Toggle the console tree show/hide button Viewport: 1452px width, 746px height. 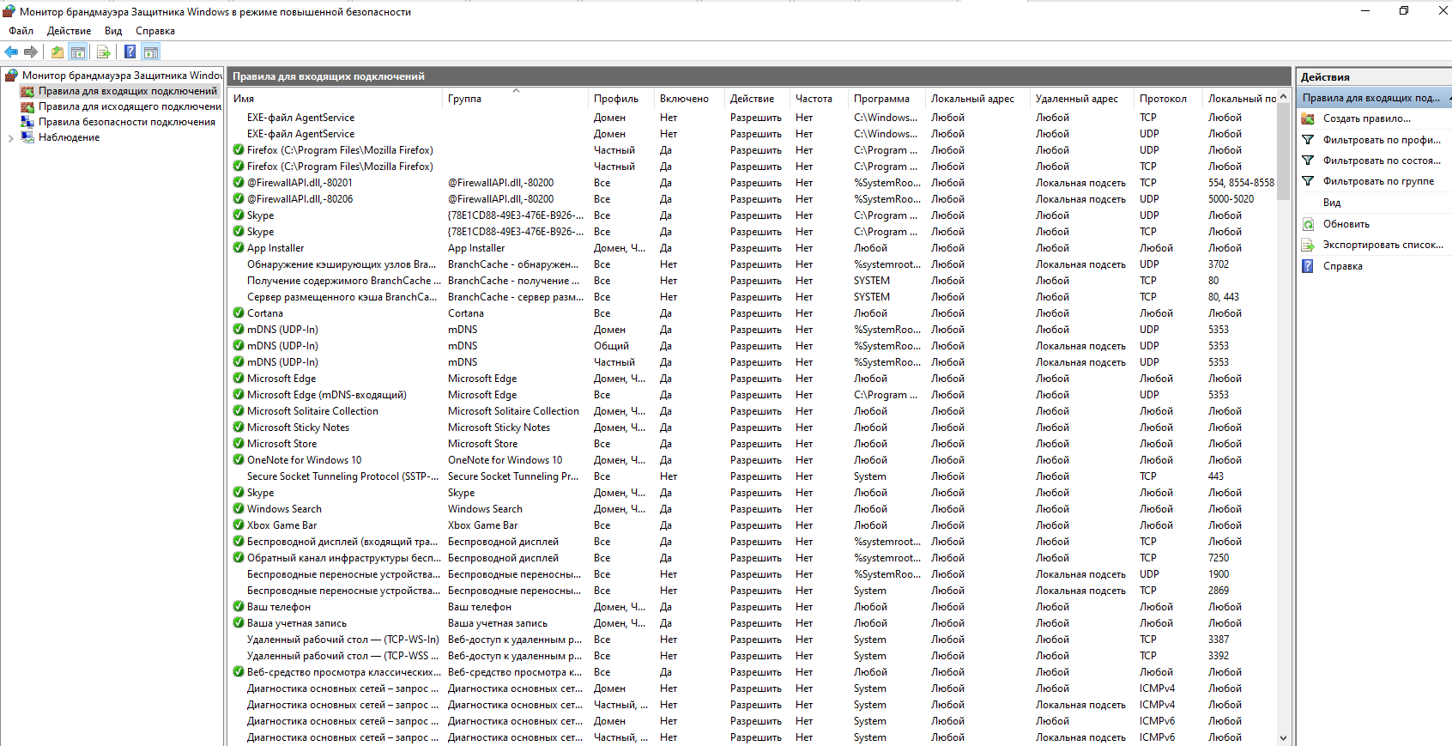(x=78, y=52)
